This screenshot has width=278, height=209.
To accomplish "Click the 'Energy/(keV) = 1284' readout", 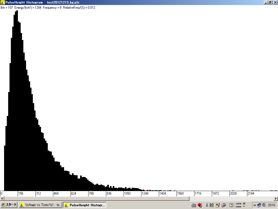I will tap(28, 8).
